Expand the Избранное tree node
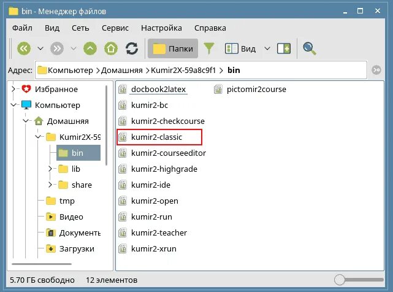The image size is (393, 292). coord(13,89)
